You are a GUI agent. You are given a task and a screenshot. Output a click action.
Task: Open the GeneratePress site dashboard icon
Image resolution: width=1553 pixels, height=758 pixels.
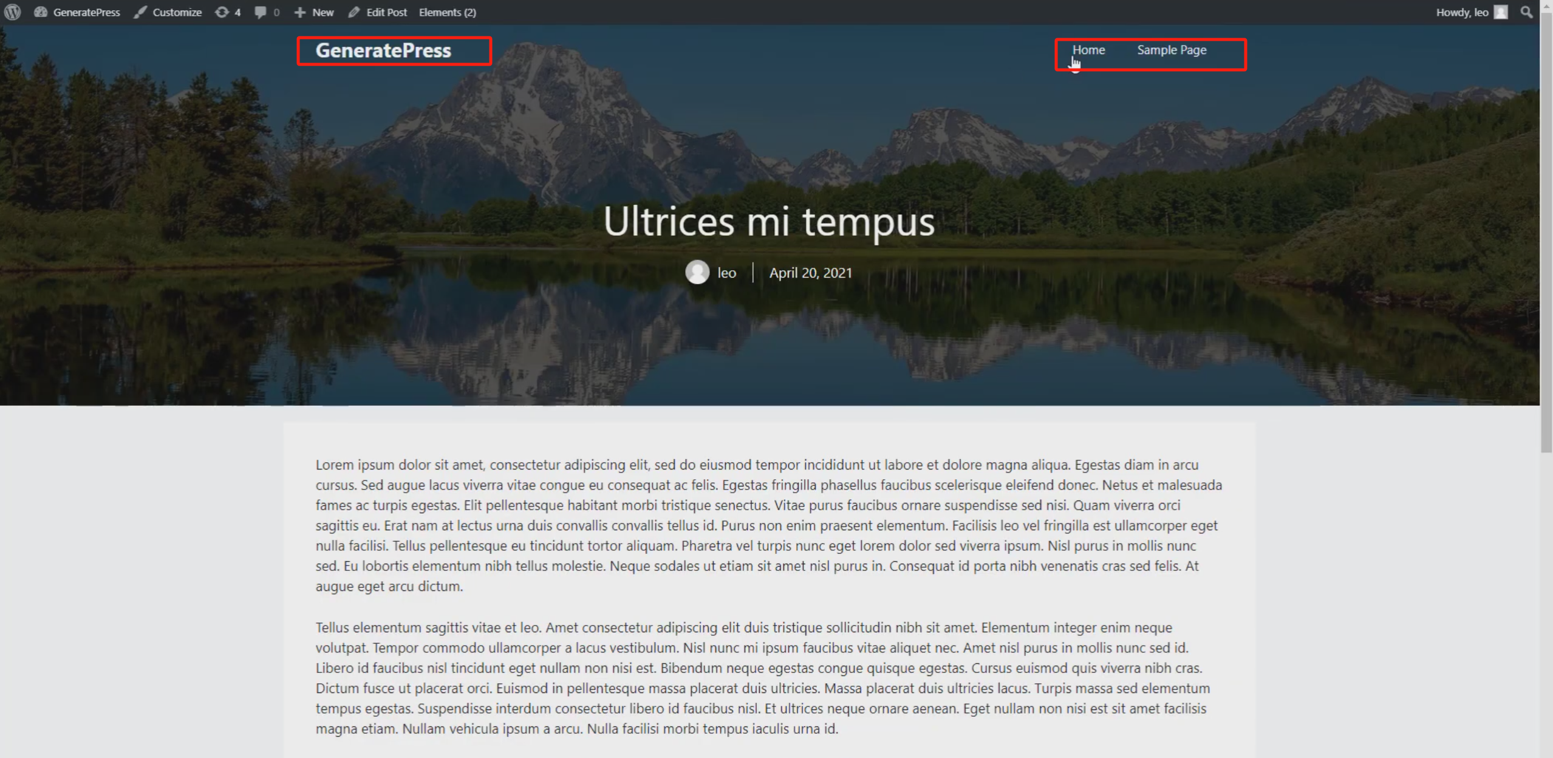click(41, 12)
